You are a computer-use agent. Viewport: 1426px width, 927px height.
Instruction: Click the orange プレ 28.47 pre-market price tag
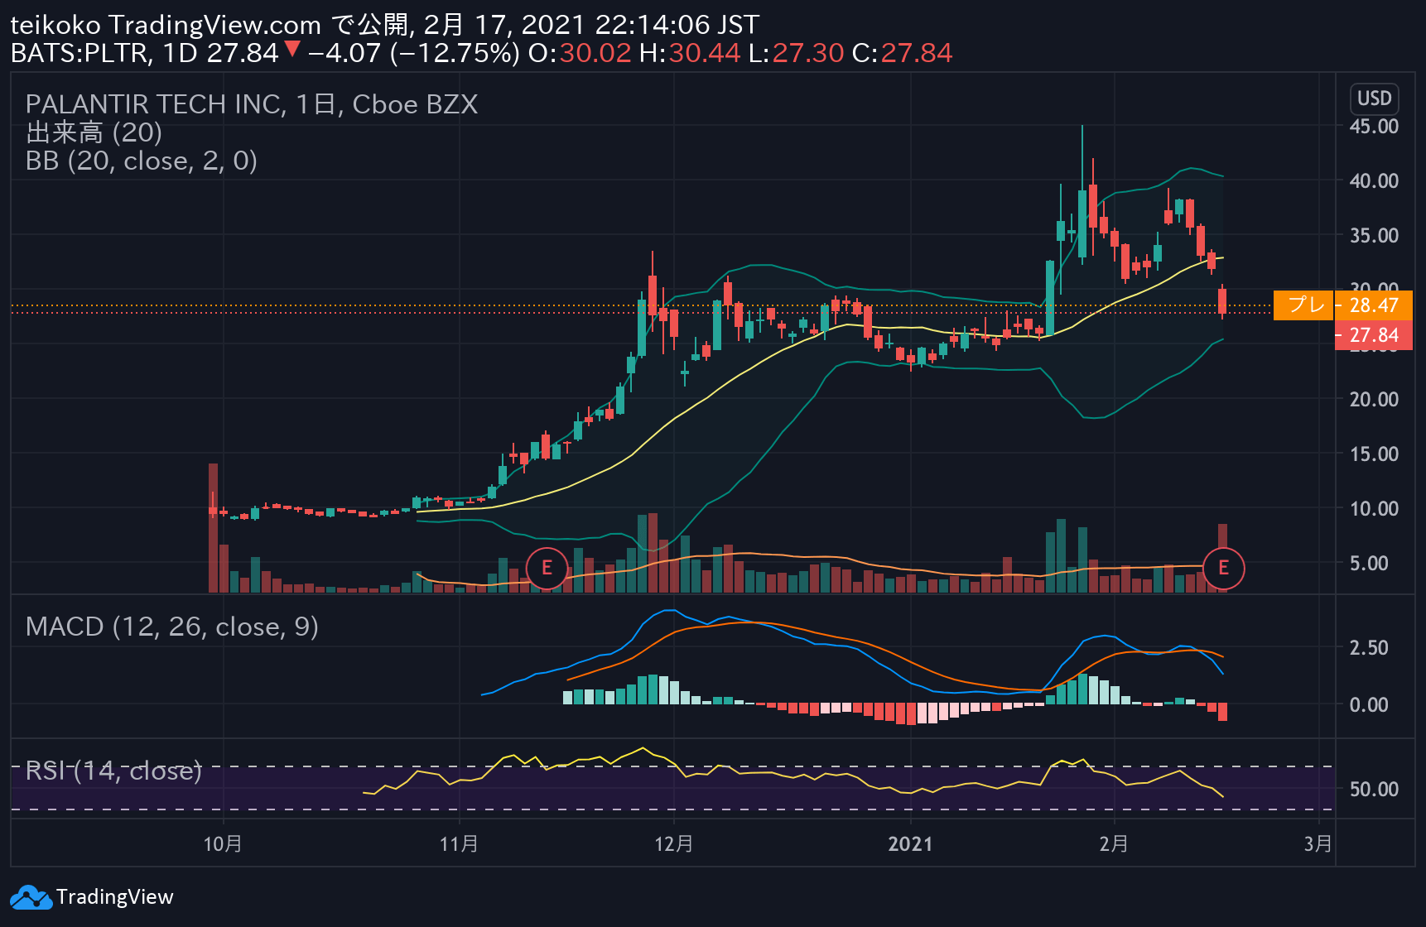pos(1342,305)
